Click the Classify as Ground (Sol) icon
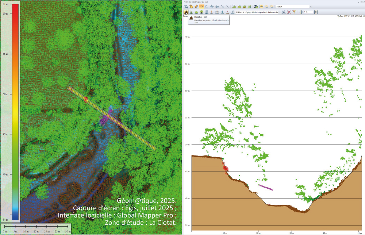The image size is (365, 235). click(186, 12)
